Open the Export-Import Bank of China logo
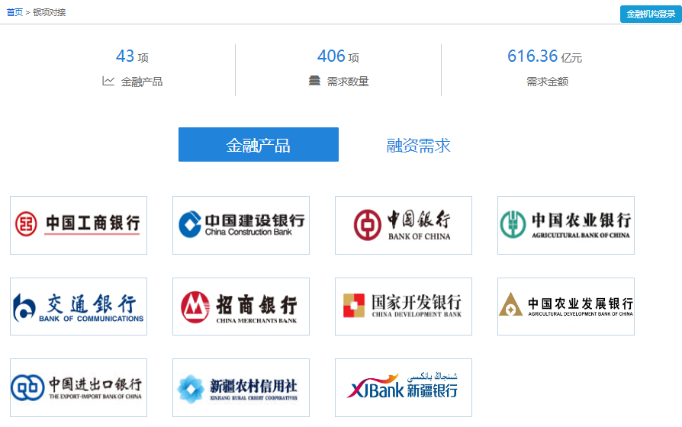This screenshot has height=427, width=682. [79, 387]
